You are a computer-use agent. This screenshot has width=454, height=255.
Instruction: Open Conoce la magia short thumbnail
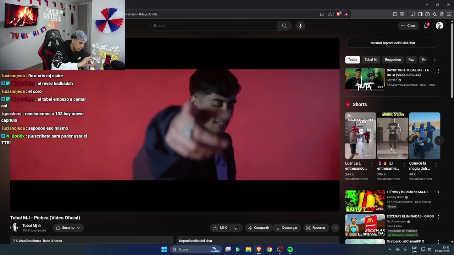[x=425, y=136]
